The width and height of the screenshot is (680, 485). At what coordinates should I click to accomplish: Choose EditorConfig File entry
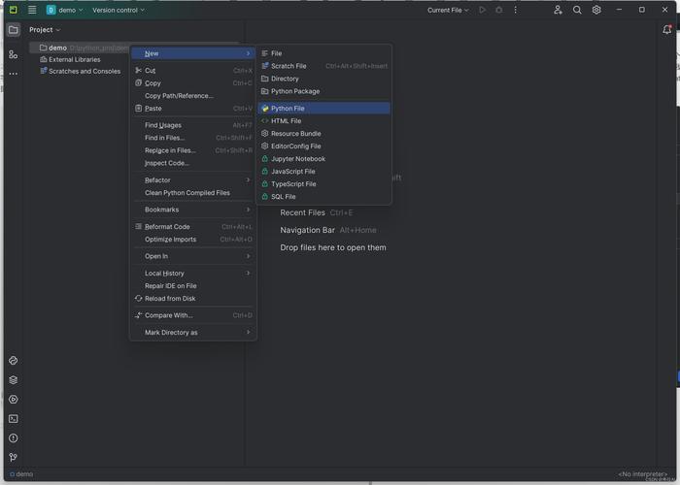pyautogui.click(x=323, y=146)
